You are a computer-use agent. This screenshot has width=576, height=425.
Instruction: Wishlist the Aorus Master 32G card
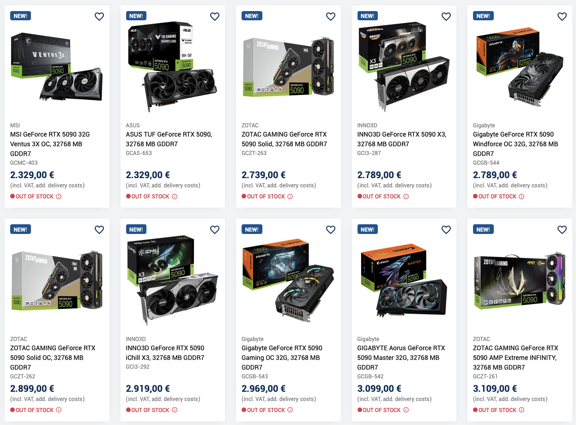tap(446, 230)
